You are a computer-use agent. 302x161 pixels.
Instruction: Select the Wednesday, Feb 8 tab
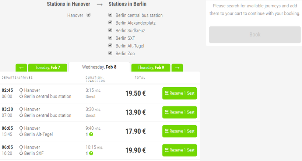99,67
